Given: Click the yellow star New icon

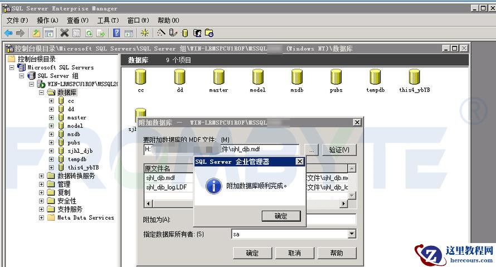Looking at the screenshot, I should click(x=144, y=33).
